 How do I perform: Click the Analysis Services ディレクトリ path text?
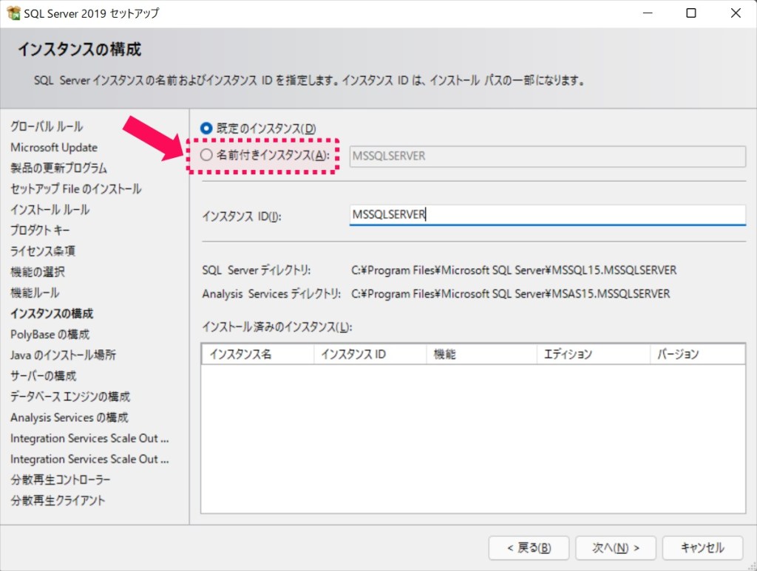(x=511, y=294)
